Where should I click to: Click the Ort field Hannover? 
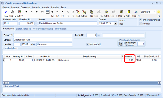click(54, 44)
